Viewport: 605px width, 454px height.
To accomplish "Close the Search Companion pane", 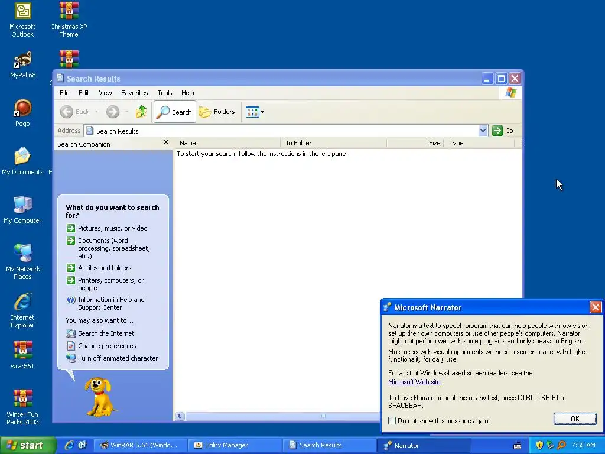I will 166,142.
